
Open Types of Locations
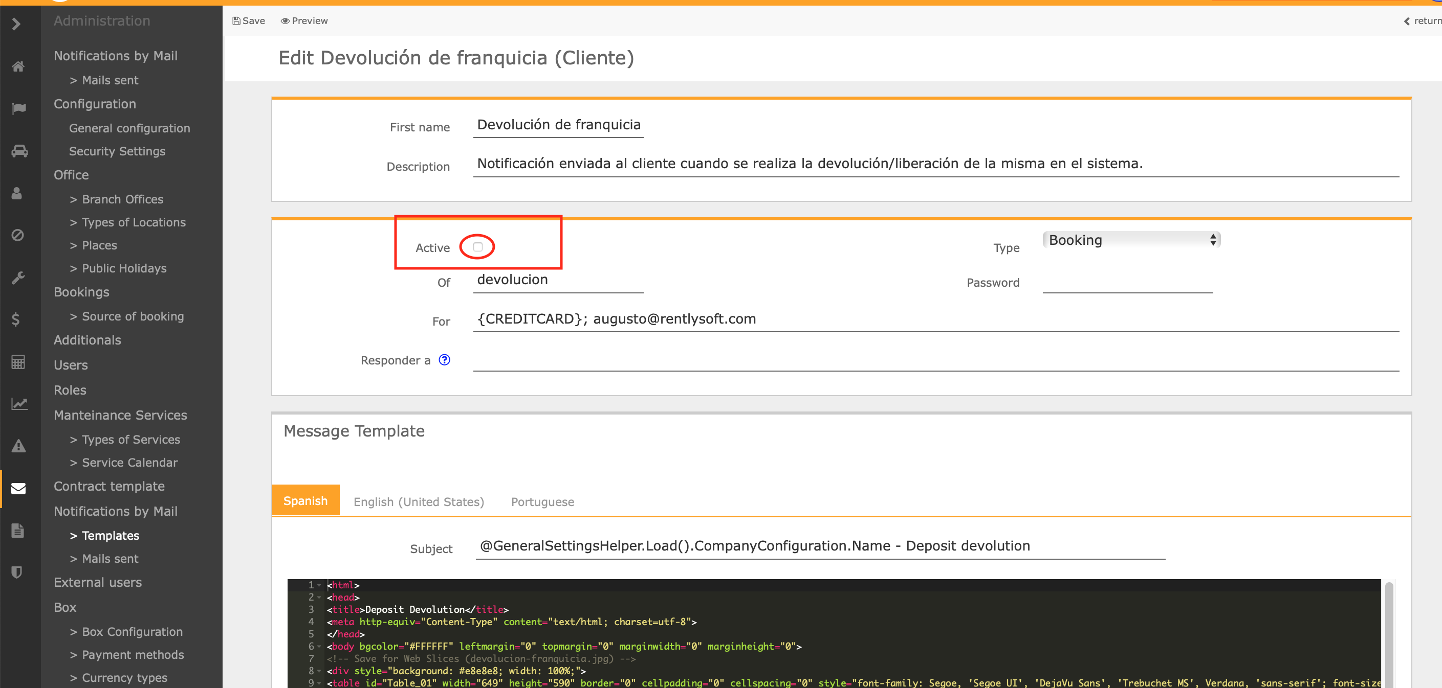134,222
